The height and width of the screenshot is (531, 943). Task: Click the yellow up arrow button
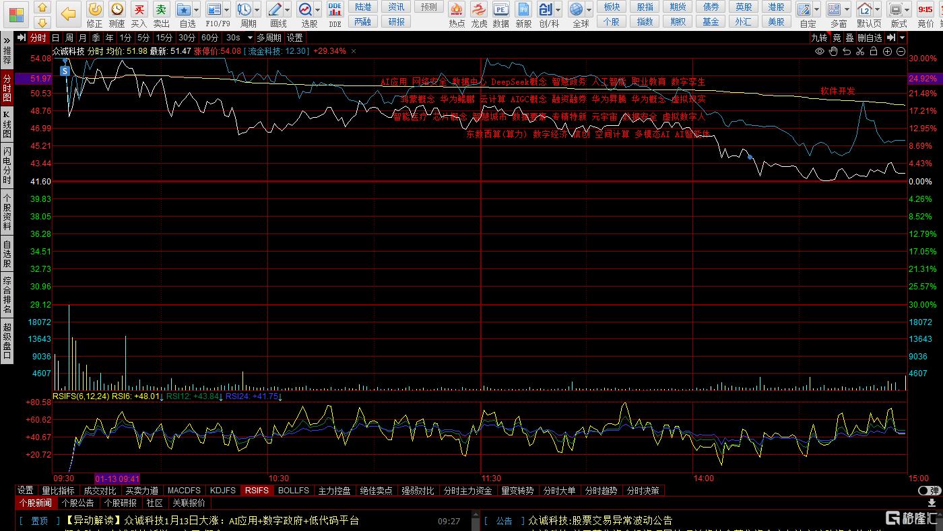point(42,7)
